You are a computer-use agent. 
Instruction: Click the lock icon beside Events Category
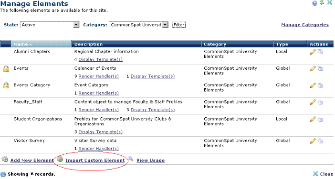tap(6, 85)
